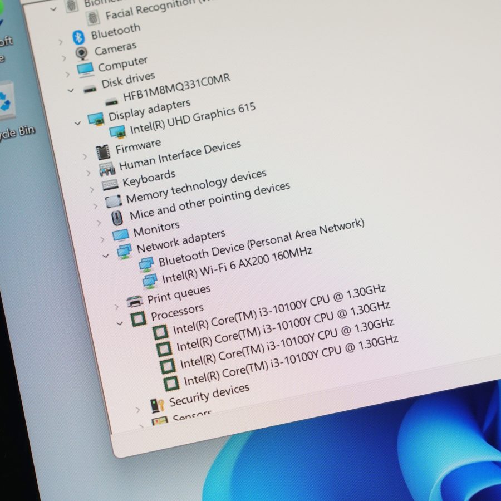
Task: Click the Facial Recognition fingerprint icon
Action: pyautogui.click(x=93, y=18)
